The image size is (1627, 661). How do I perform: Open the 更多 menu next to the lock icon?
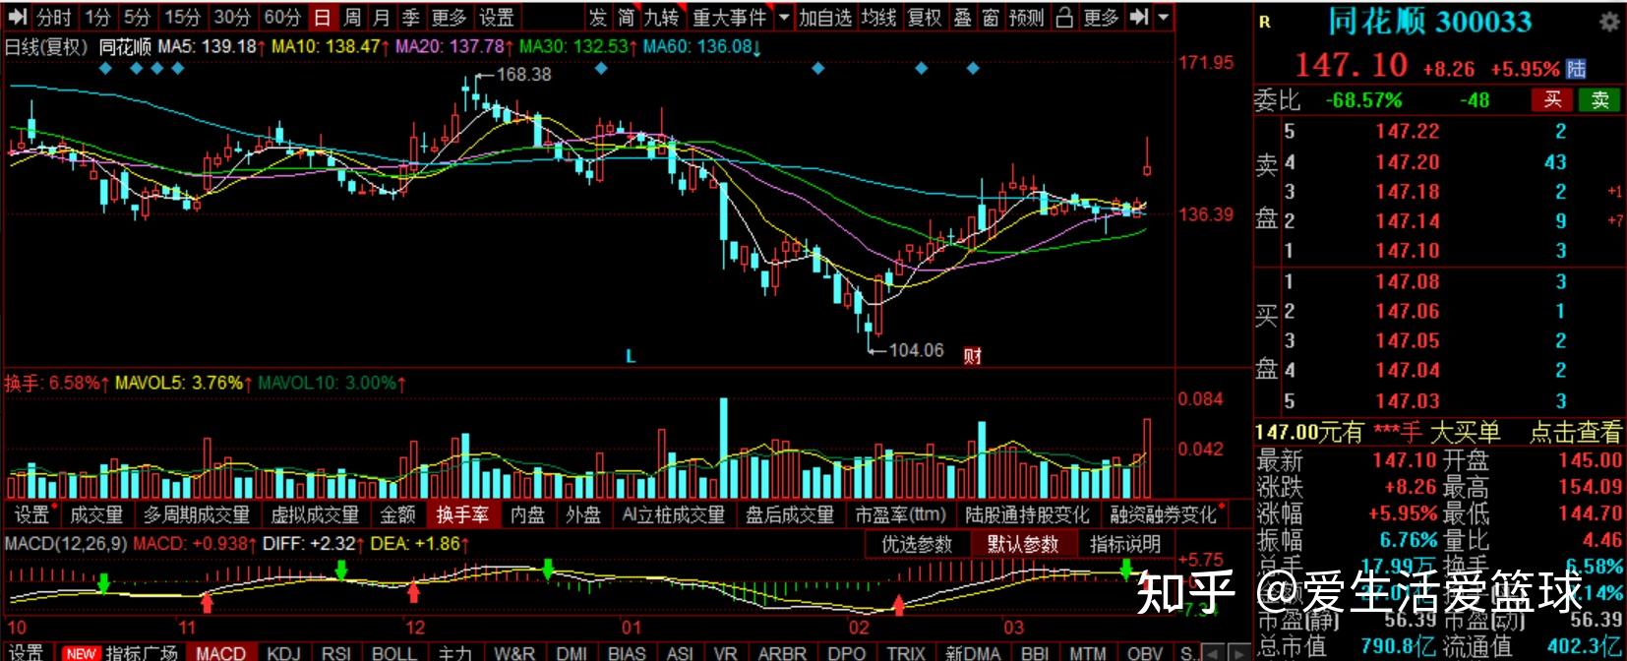click(x=1101, y=17)
